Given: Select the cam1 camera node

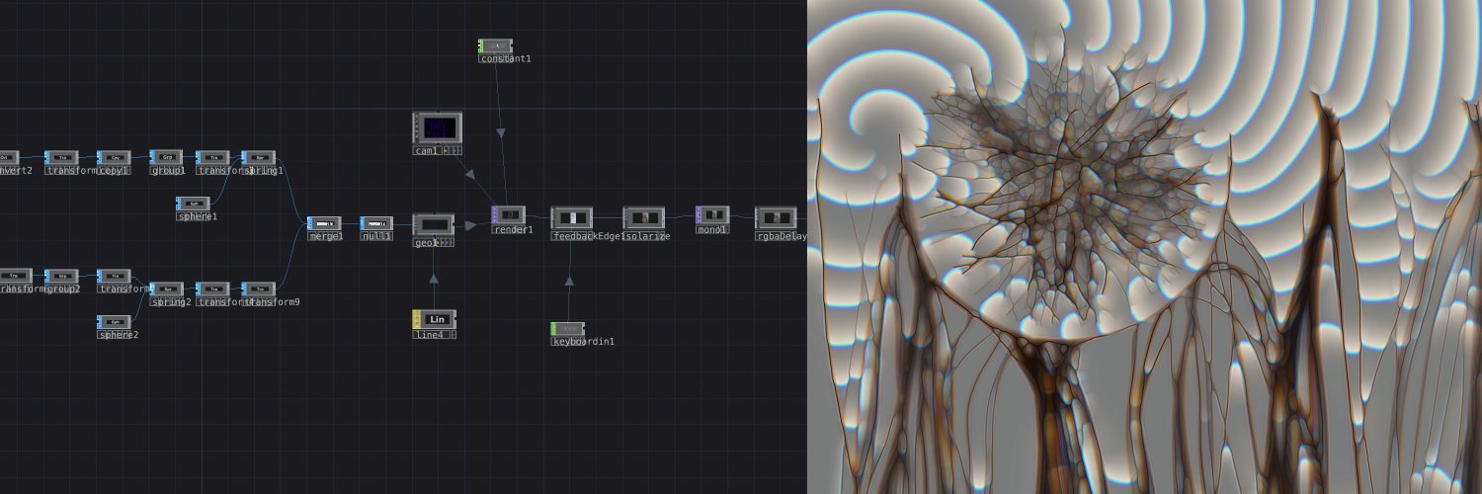Looking at the screenshot, I should click(437, 127).
